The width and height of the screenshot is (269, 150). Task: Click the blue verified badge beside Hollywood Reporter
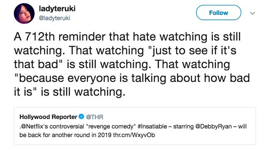pyautogui.click(x=81, y=116)
